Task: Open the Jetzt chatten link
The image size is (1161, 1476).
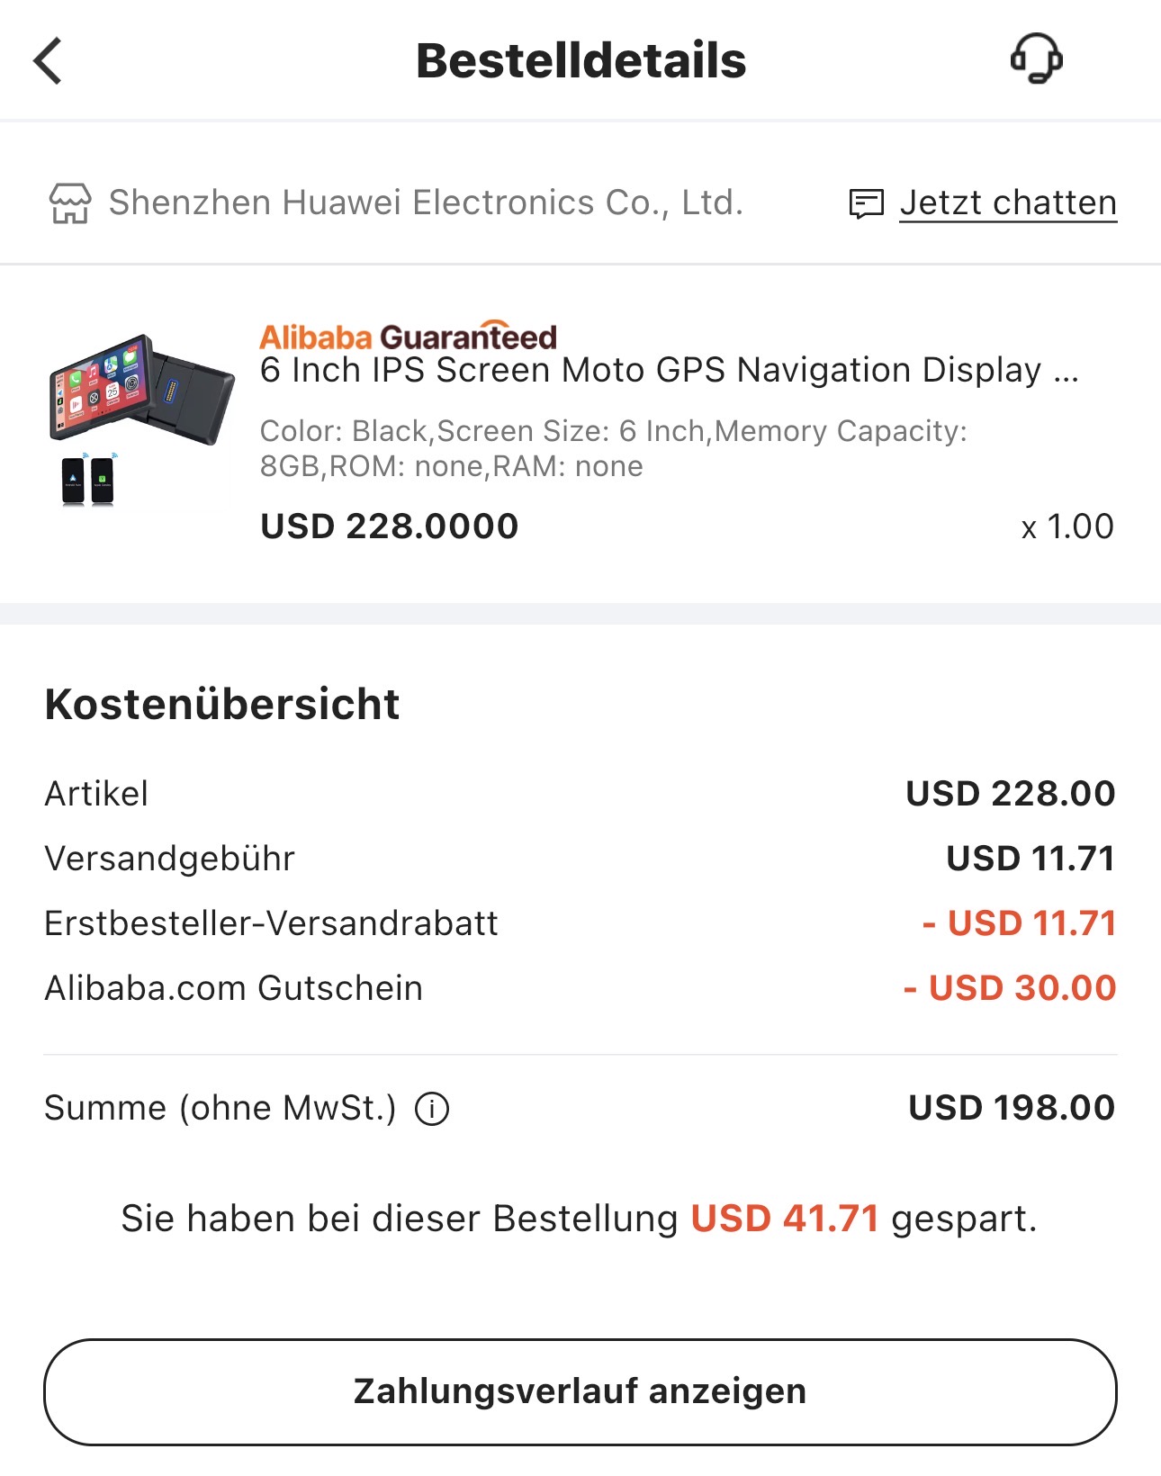Action: (x=1008, y=203)
